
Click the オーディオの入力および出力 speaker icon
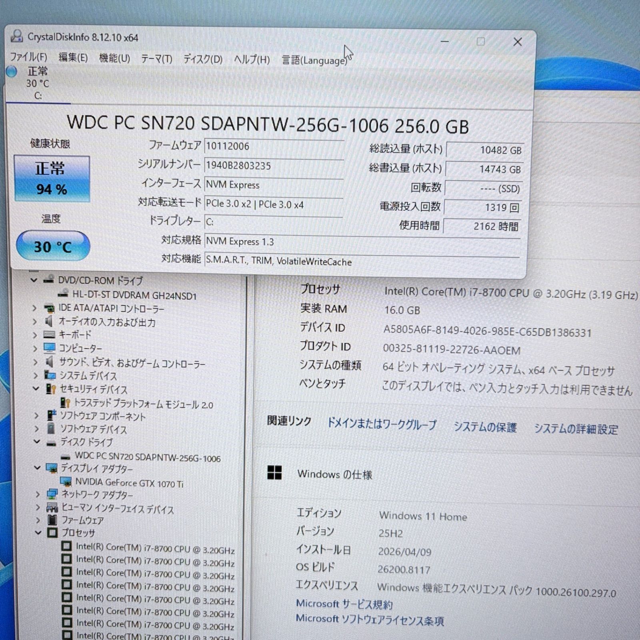tap(49, 321)
